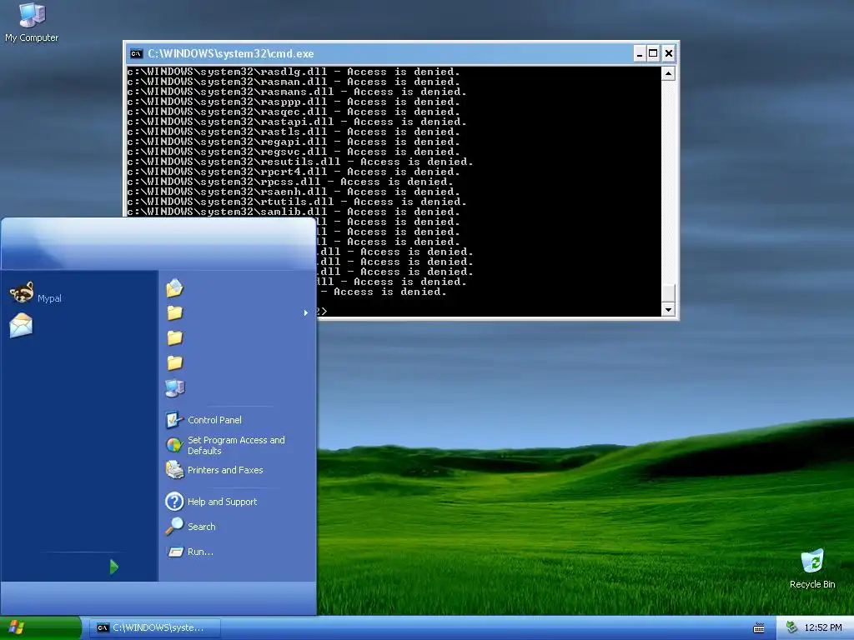Click the 12:52 PM taskbar clock
The height and width of the screenshot is (640, 854).
click(x=823, y=627)
